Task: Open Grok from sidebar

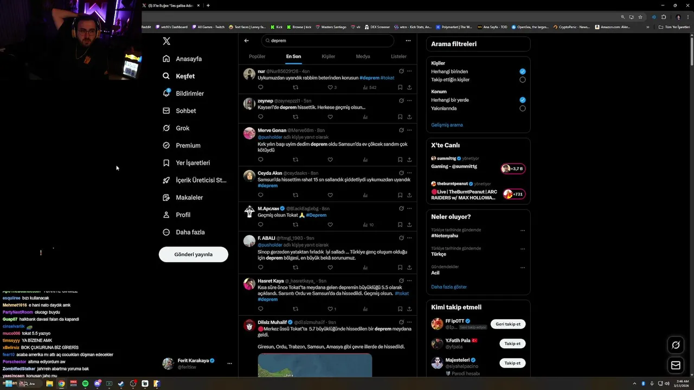Action: 176,128
